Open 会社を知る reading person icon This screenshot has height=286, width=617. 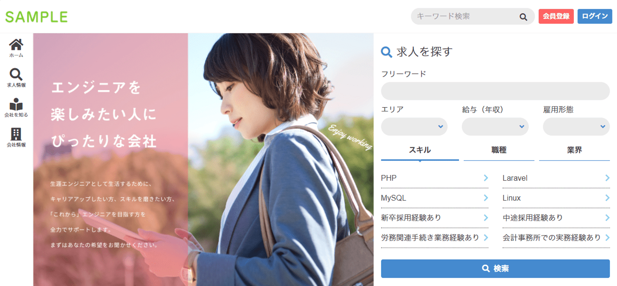pyautogui.click(x=16, y=104)
